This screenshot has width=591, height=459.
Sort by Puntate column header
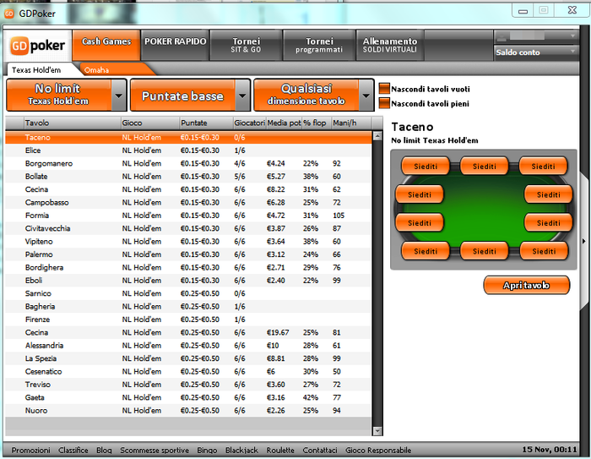pos(206,123)
